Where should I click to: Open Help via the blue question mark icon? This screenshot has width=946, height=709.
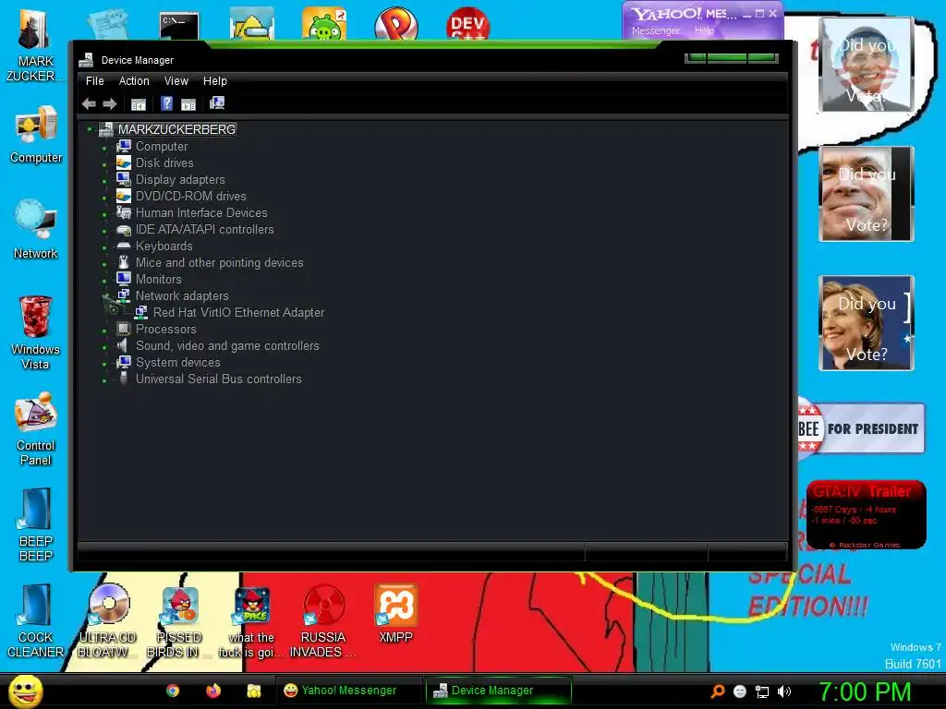pos(166,103)
